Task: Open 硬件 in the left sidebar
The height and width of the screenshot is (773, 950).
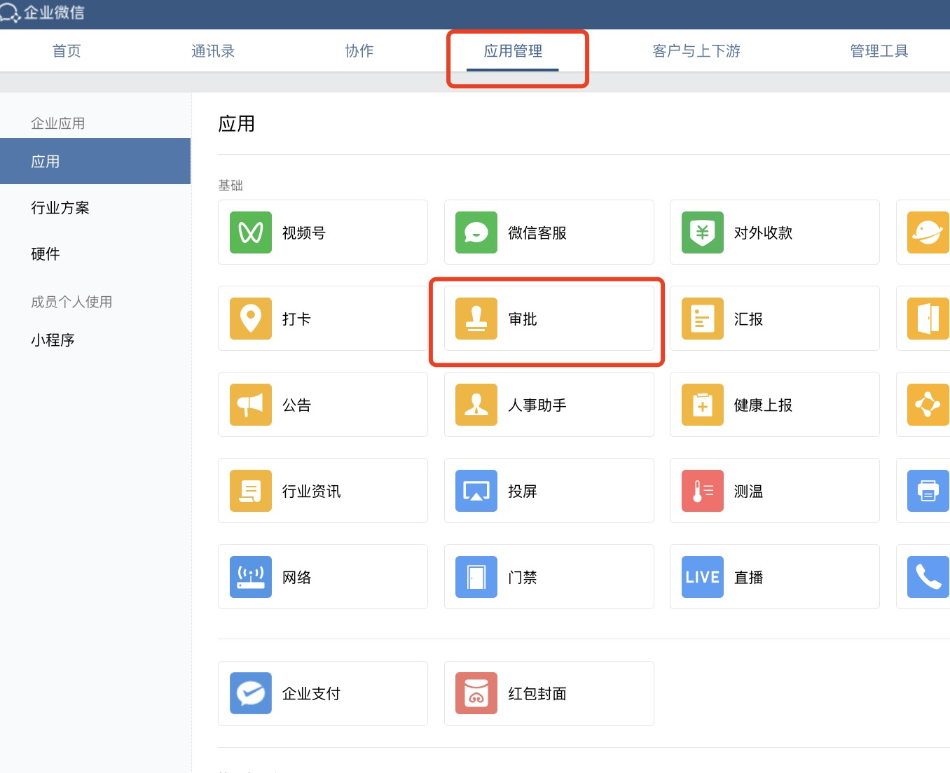Action: coord(46,254)
